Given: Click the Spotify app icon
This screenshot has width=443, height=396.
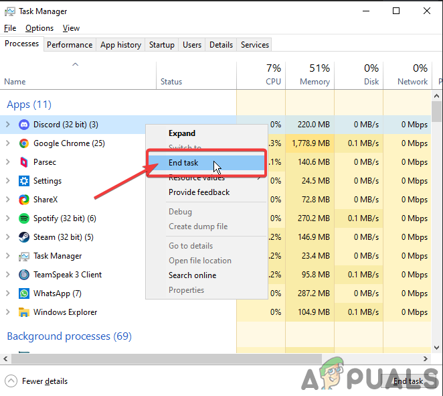Looking at the screenshot, I should tap(24, 218).
